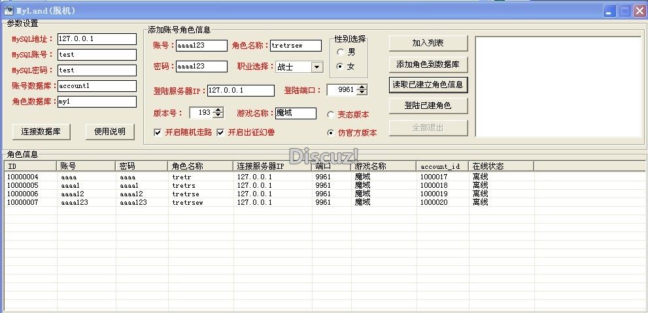
Task: Choose the 变态版本 radio option
Action: (331, 115)
